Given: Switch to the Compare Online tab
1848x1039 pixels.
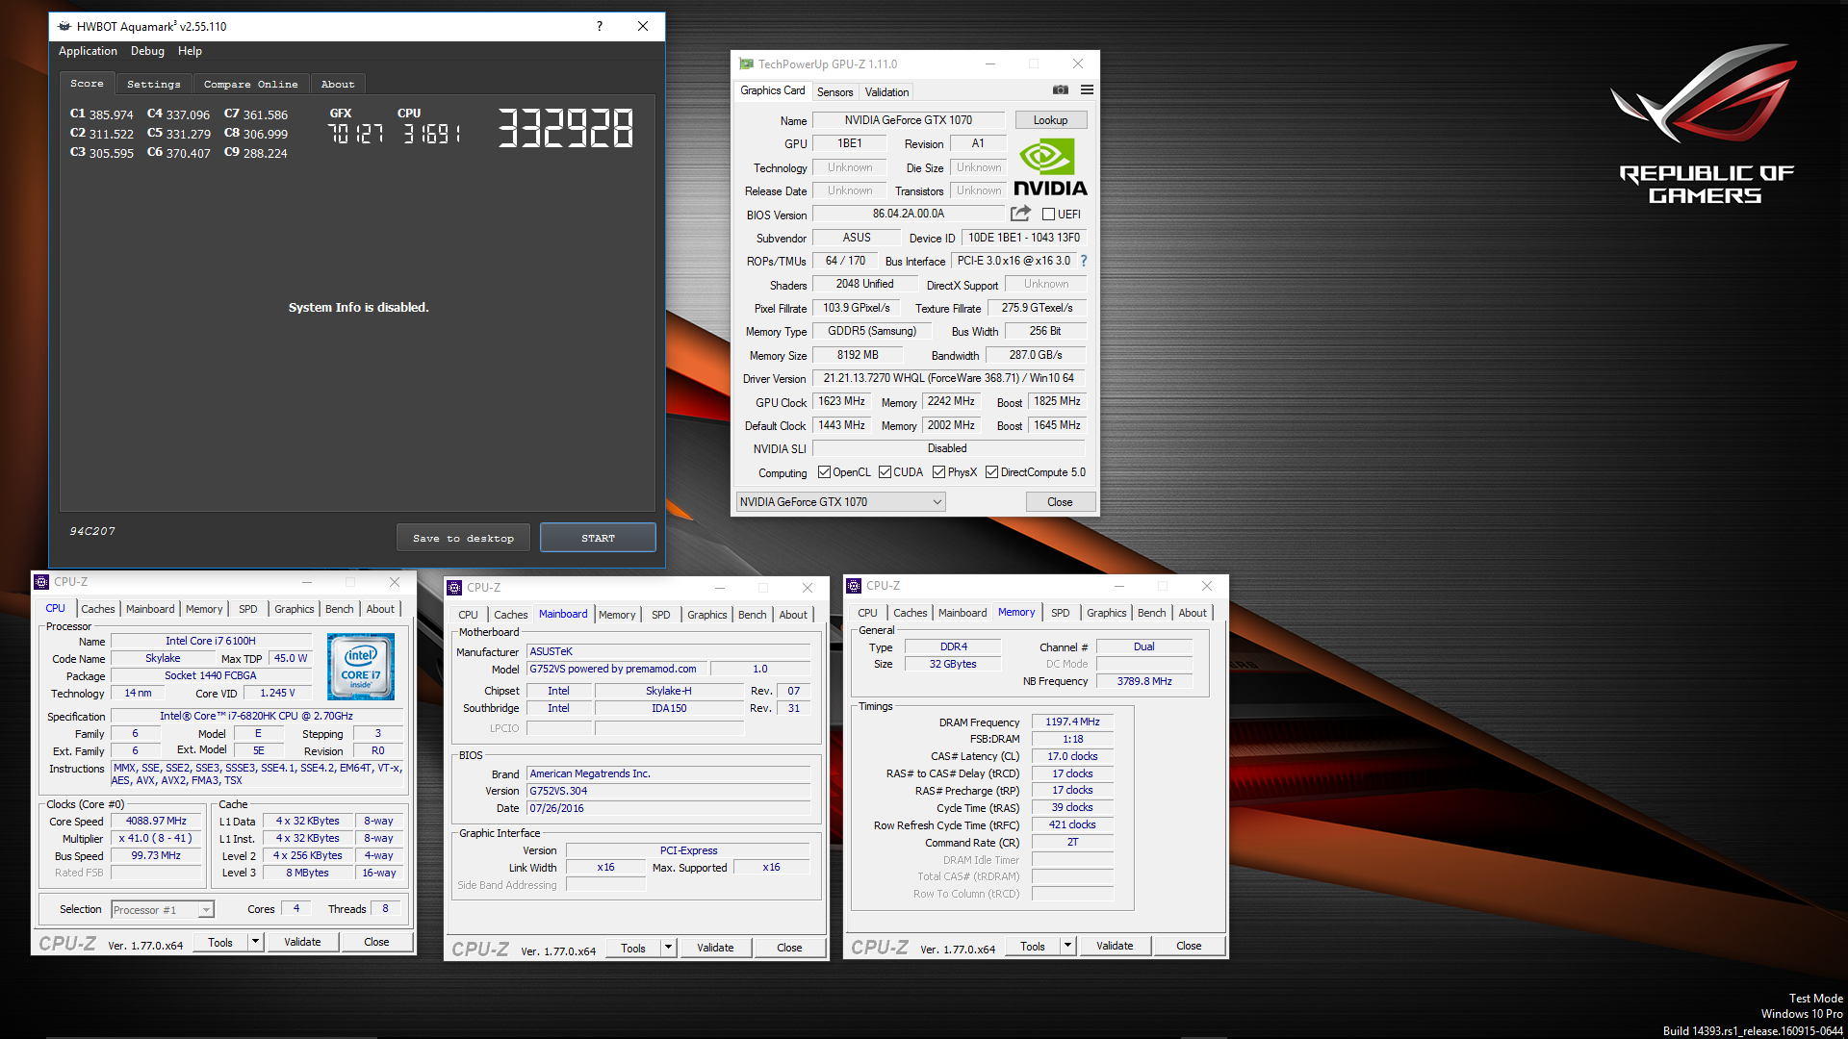Looking at the screenshot, I should [250, 84].
